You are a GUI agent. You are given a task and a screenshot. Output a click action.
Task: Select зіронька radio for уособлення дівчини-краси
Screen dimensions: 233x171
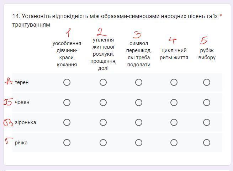pyautogui.click(x=67, y=122)
